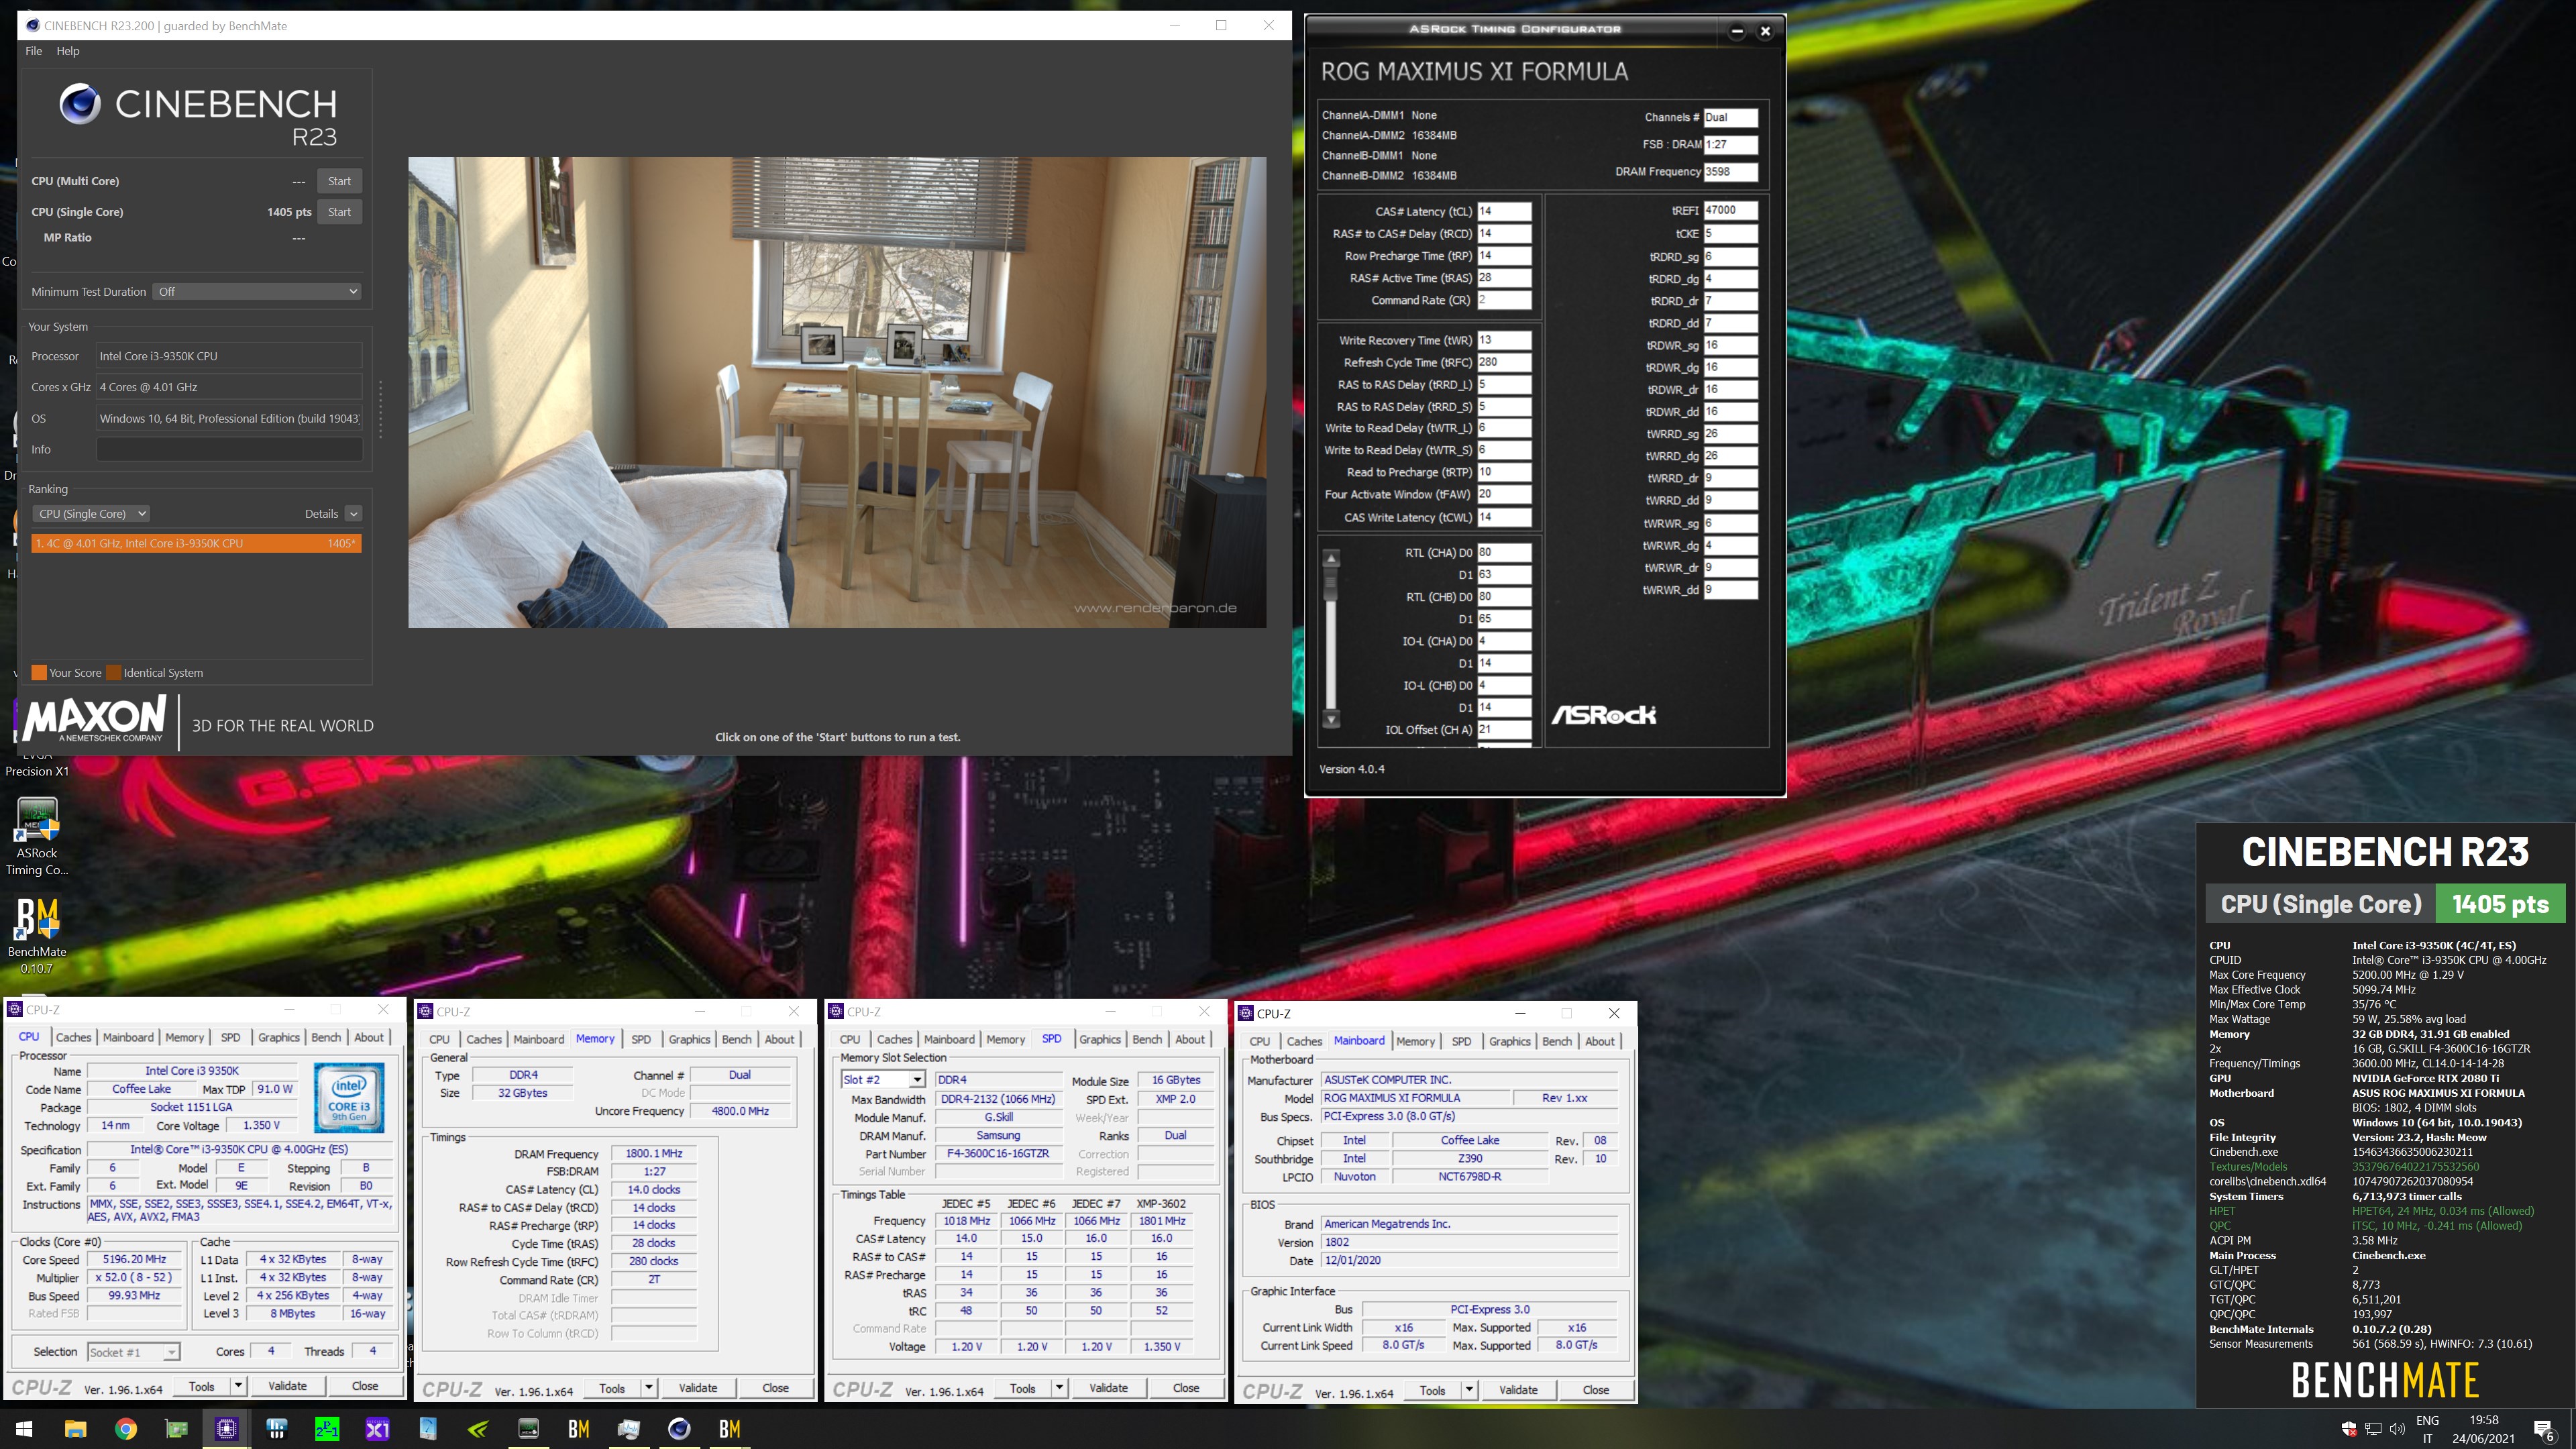Open the NVIDIA taskbar icon
The image size is (2576, 1449).
(x=478, y=1429)
